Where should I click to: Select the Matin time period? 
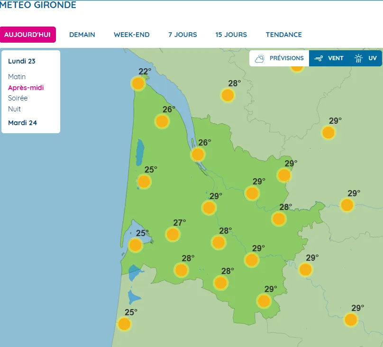pos(17,77)
